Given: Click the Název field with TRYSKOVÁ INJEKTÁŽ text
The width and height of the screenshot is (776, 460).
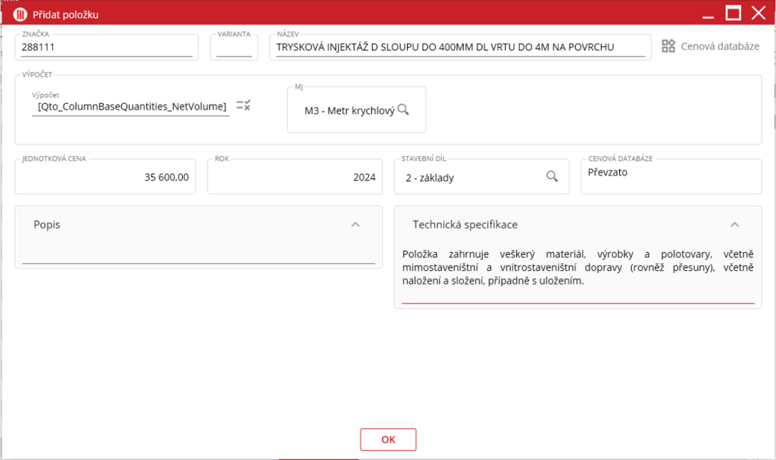Looking at the screenshot, I should click(x=459, y=47).
